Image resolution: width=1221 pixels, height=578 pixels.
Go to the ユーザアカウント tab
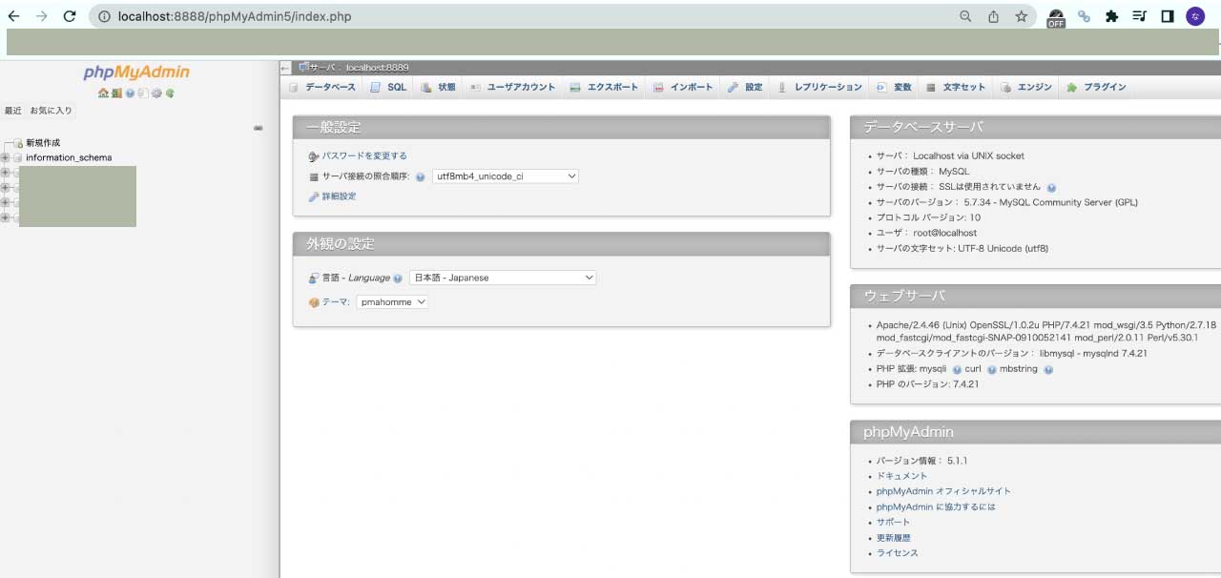click(x=513, y=87)
